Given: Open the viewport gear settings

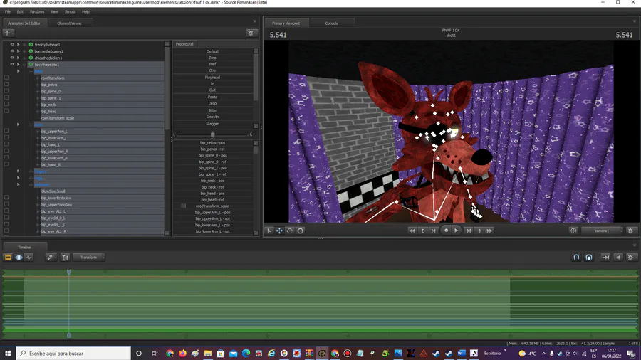Looking at the screenshot, I should point(630,231).
